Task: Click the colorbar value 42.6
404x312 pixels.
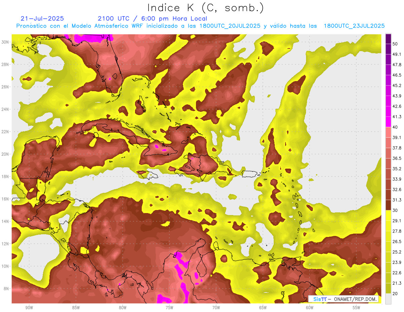Action: (397, 106)
